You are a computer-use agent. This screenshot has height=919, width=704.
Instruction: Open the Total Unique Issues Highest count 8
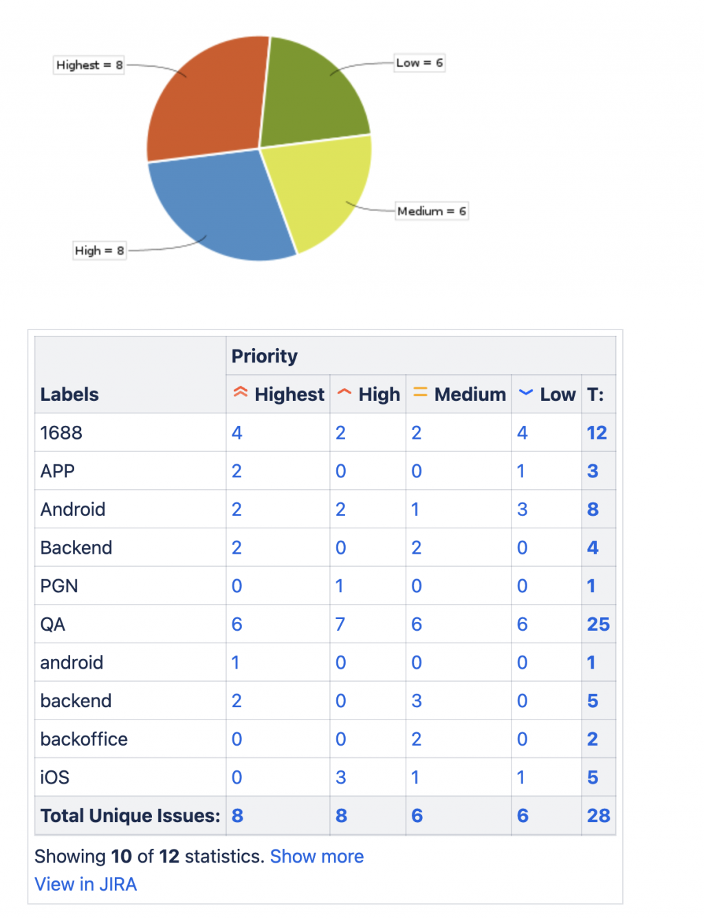pos(238,816)
